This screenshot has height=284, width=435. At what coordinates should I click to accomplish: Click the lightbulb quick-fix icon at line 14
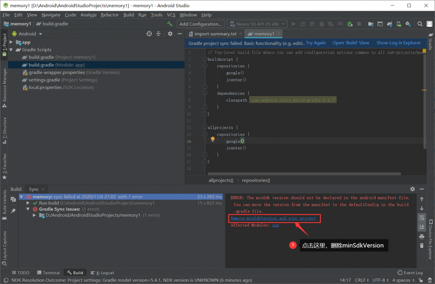click(x=212, y=139)
